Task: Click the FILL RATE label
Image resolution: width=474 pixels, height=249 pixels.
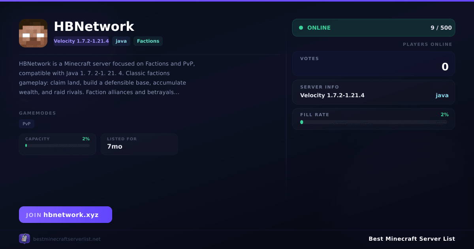Action: pyautogui.click(x=314, y=115)
